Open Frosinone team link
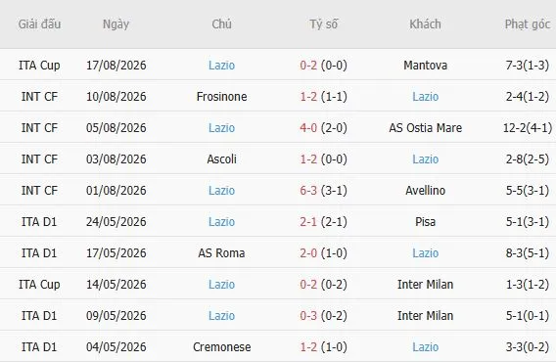The image size is (556, 362). (221, 97)
